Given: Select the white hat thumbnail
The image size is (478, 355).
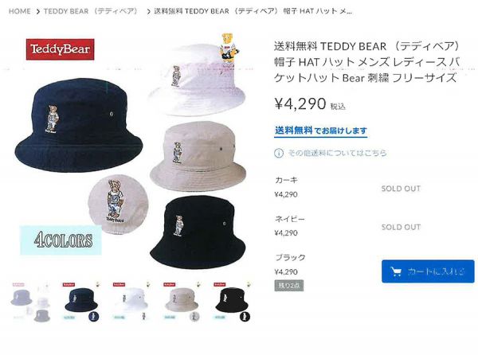Looking at the screenshot, I should coord(132,302).
